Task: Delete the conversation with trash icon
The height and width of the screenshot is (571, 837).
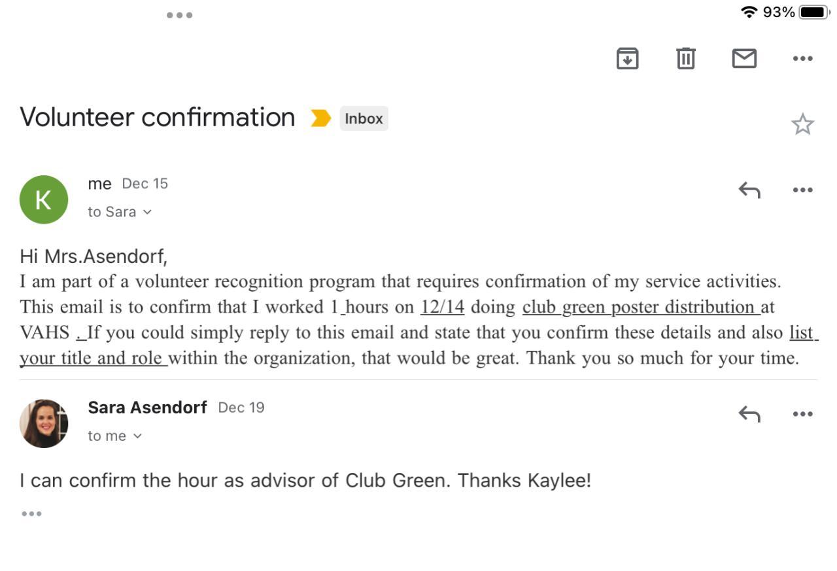Action: click(685, 58)
